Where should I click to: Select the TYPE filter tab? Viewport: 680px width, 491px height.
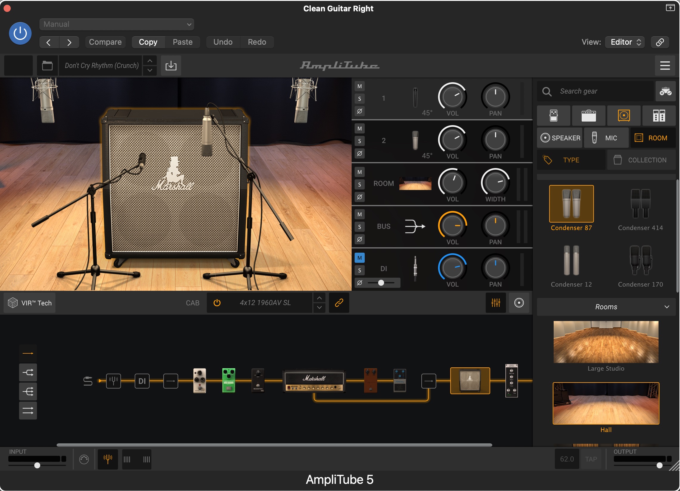[x=571, y=160]
